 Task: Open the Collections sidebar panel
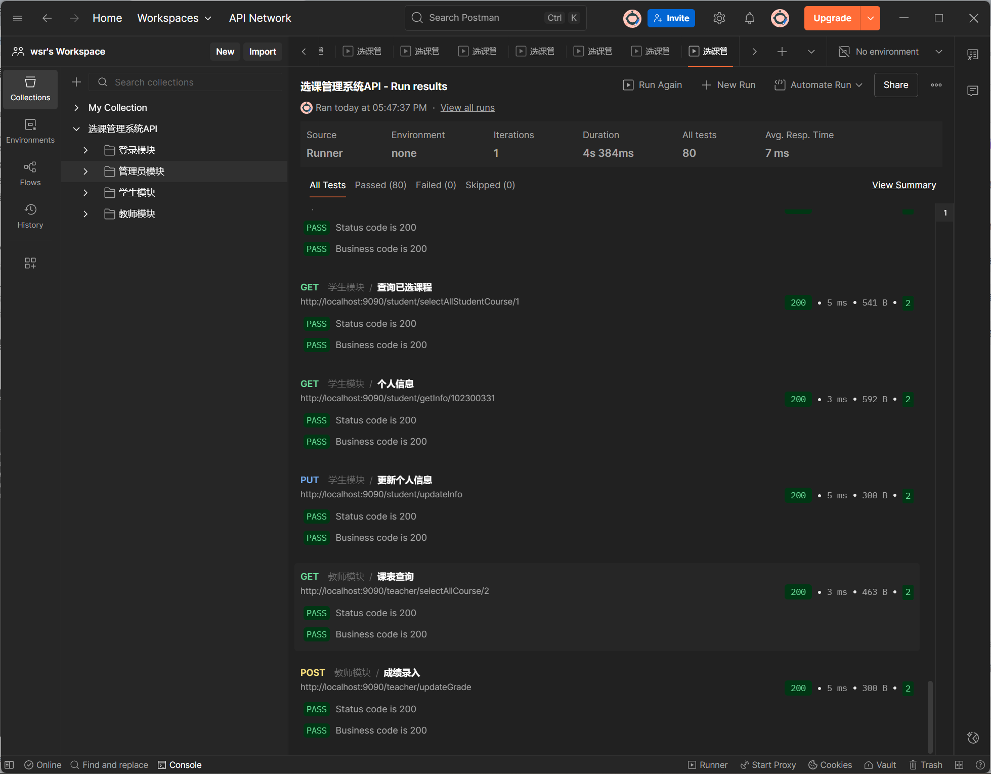point(30,89)
